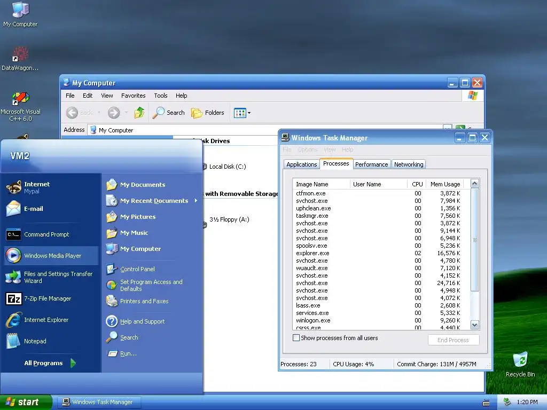Screen dimensions: 547x410
Task: Select explorer.exe process row
Action: (378, 253)
